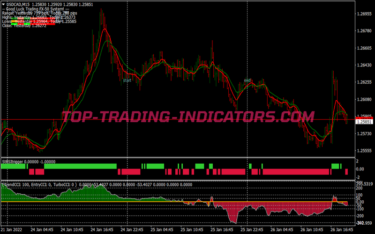Image resolution: width=375 pixels, height=234 pixels.
Task: Click price axis value 1.26430
Action: click(364, 65)
